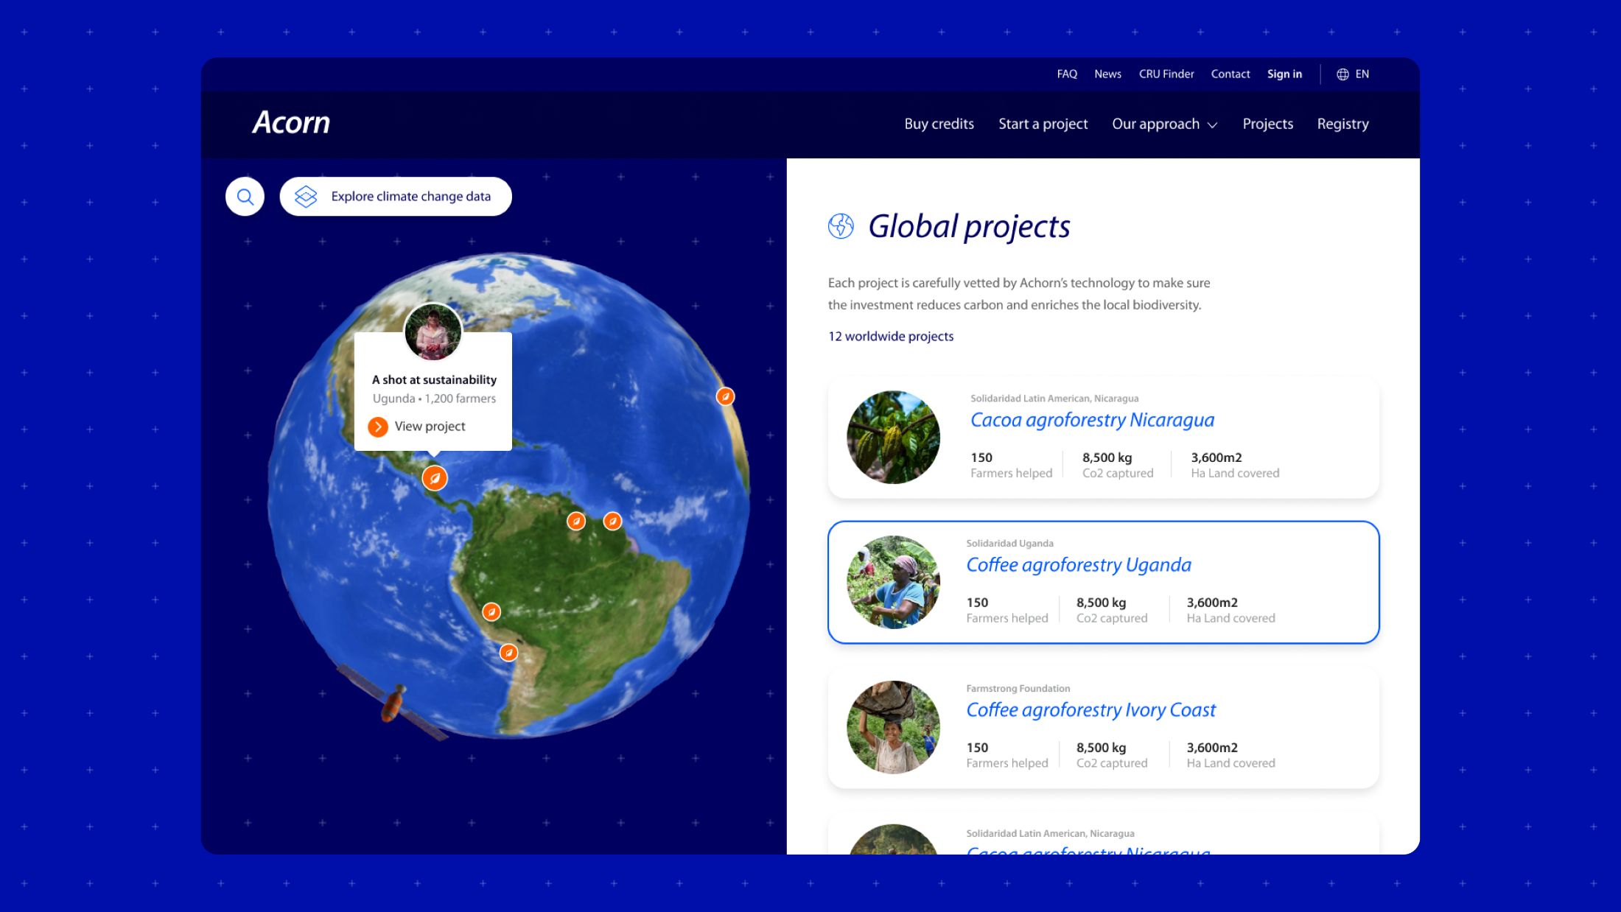Click 'Ugunda • 1,200 farmers' text
1621x912 pixels.
(434, 399)
